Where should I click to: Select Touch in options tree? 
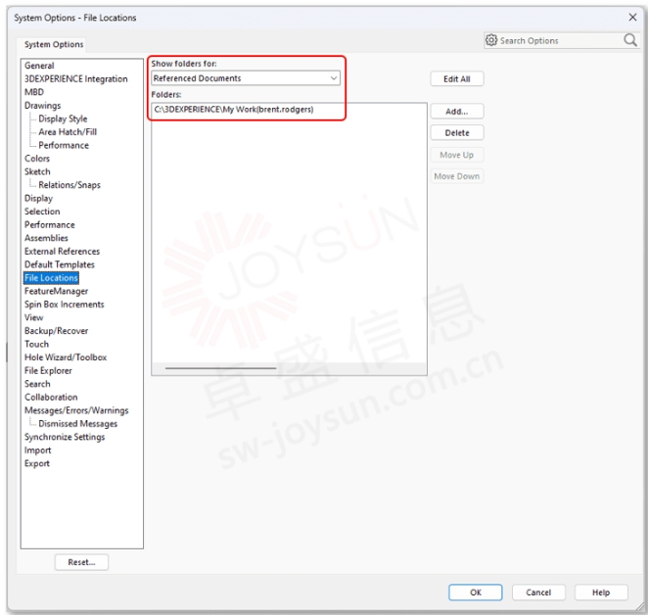point(36,344)
